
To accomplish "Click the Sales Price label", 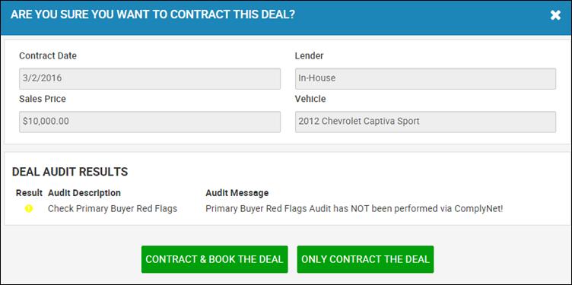I will pyautogui.click(x=43, y=99).
